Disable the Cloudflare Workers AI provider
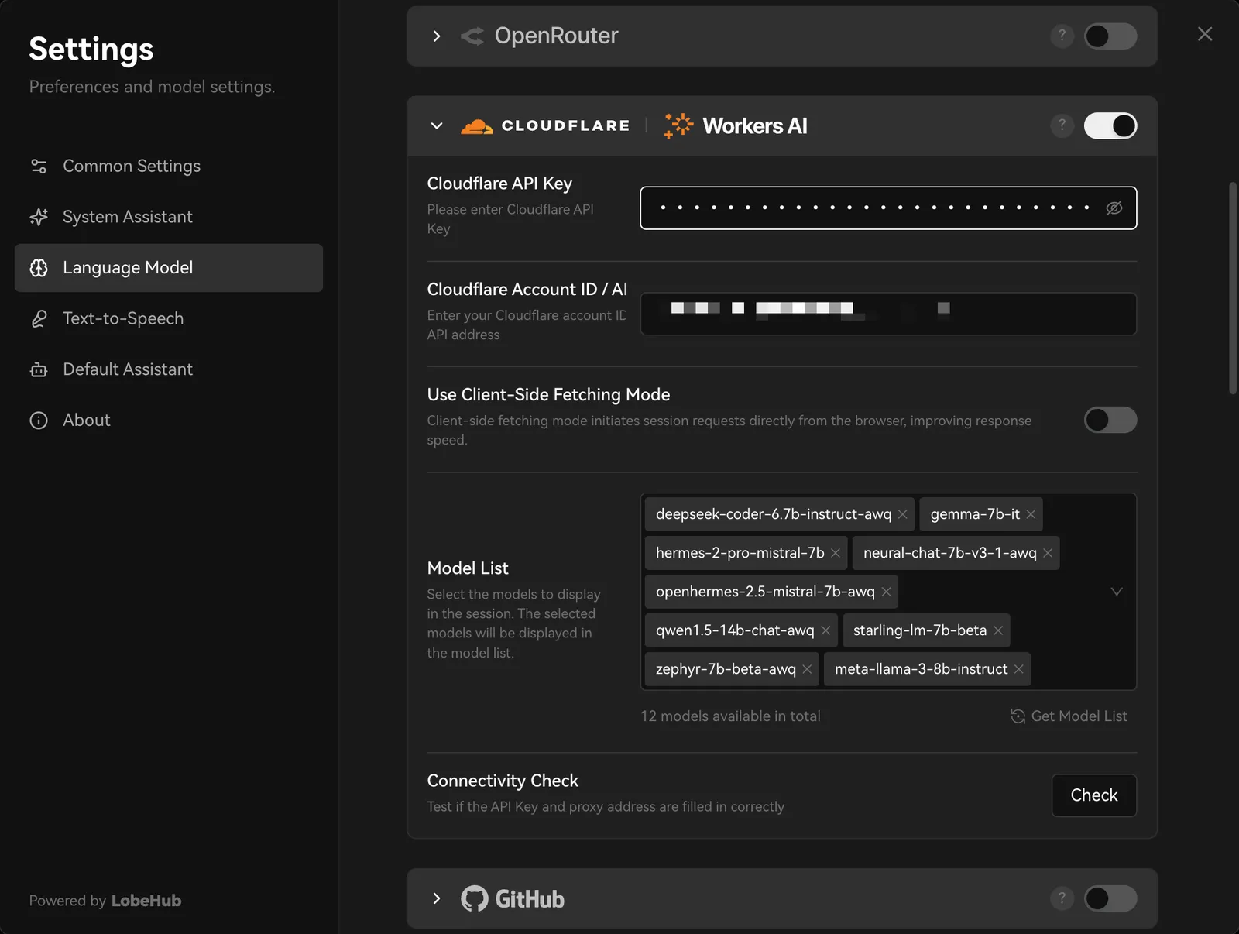The height and width of the screenshot is (934, 1239). point(1110,125)
